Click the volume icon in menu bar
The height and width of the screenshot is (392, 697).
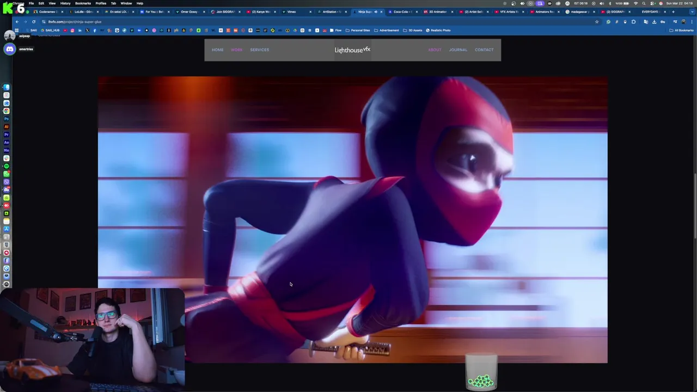point(602,3)
